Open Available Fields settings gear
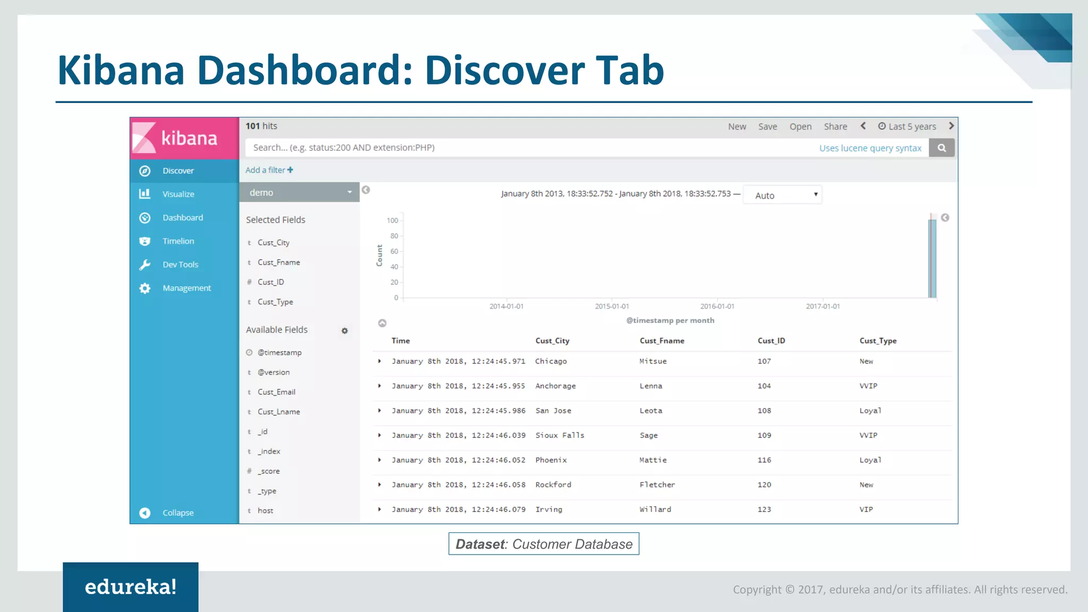This screenshot has height=612, width=1088. (344, 331)
